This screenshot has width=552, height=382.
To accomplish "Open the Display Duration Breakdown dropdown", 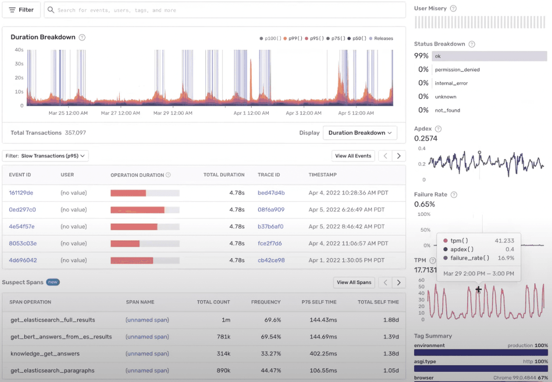I will [x=360, y=133].
